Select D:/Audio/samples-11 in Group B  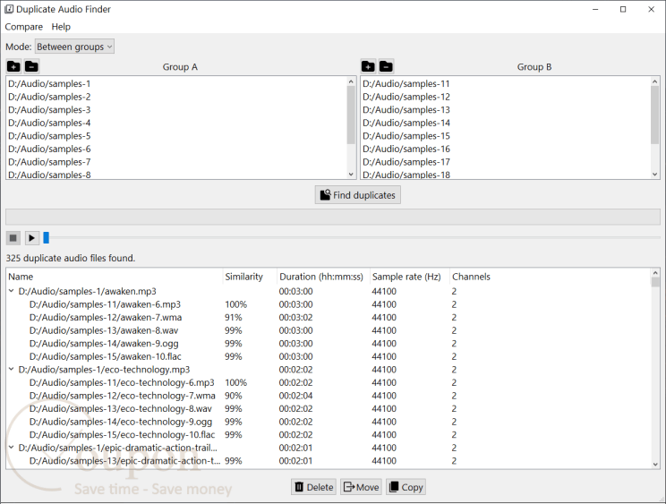pos(506,83)
